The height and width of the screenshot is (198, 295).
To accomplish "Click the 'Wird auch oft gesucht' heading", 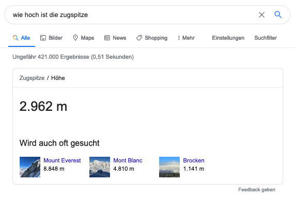I will 59,143.
